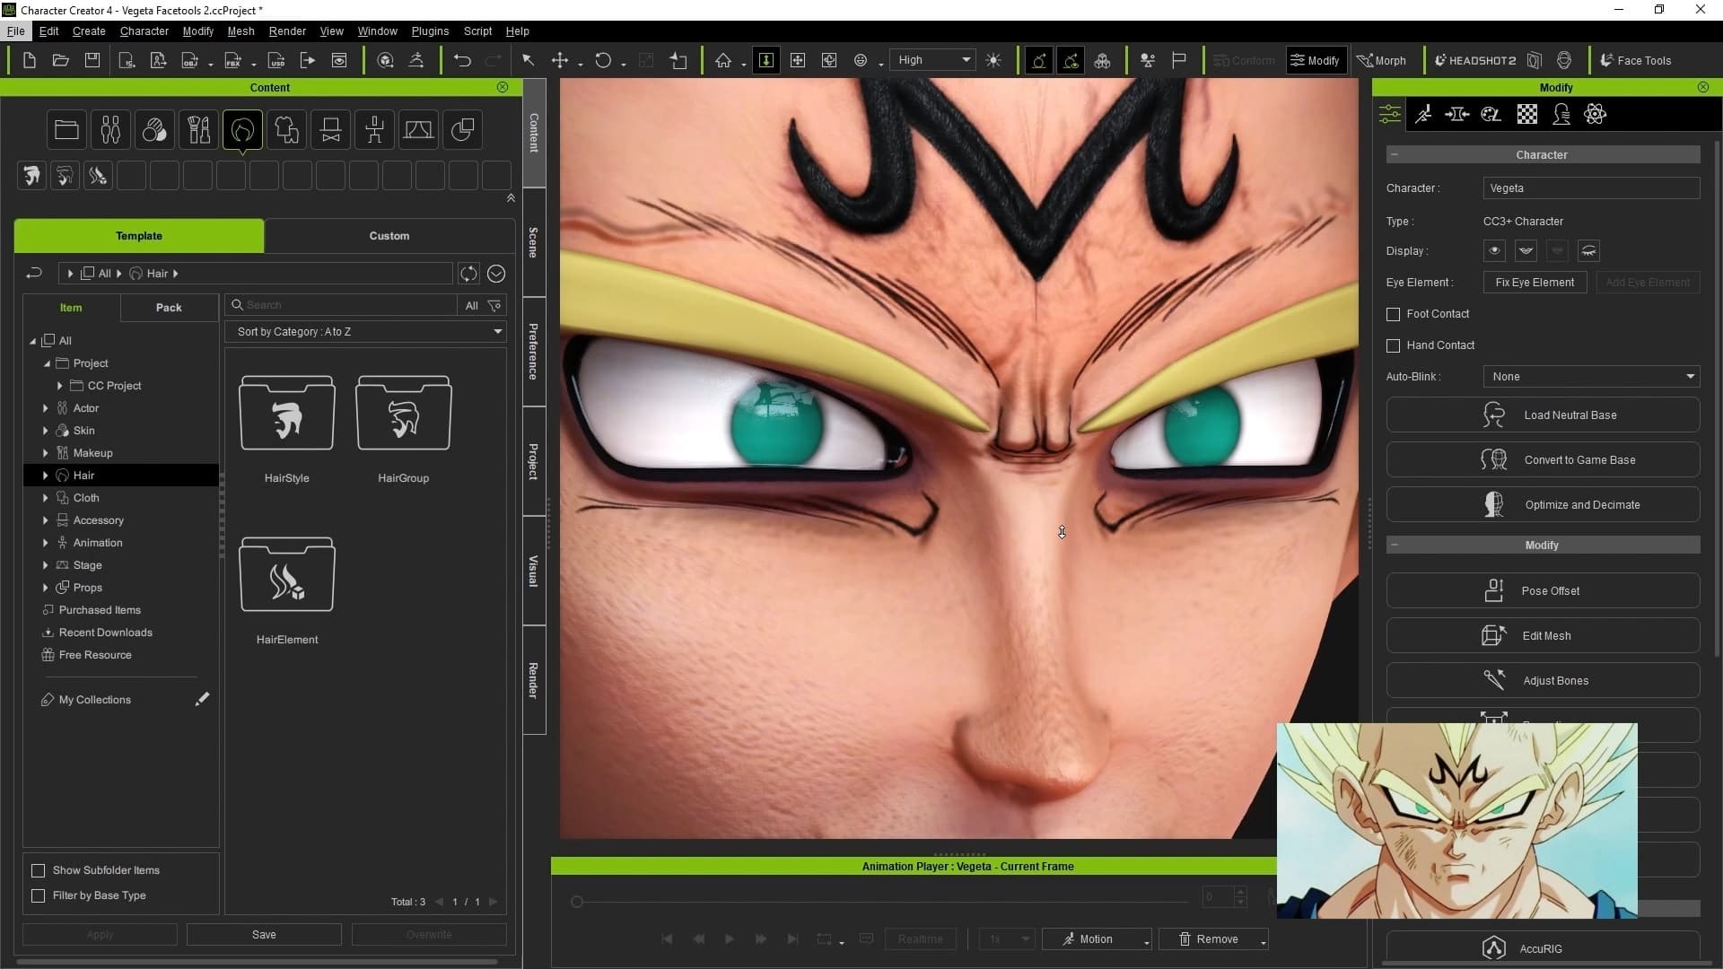1723x969 pixels.
Task: Open the Props content category icon
Action: click(x=462, y=130)
